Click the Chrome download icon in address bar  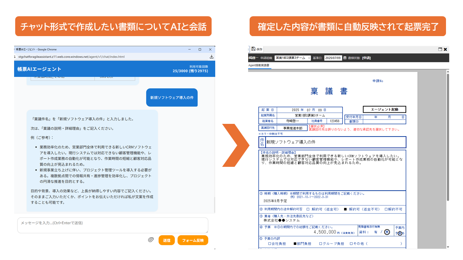click(212, 57)
